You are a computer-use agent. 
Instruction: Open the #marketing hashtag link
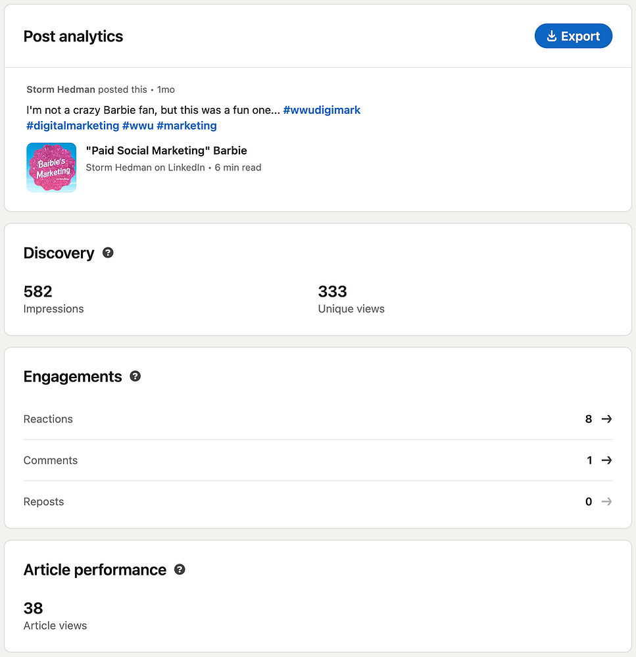[186, 126]
